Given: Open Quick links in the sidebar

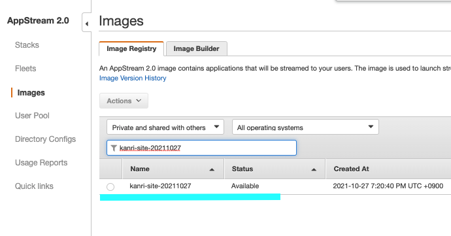Looking at the screenshot, I should tap(34, 186).
